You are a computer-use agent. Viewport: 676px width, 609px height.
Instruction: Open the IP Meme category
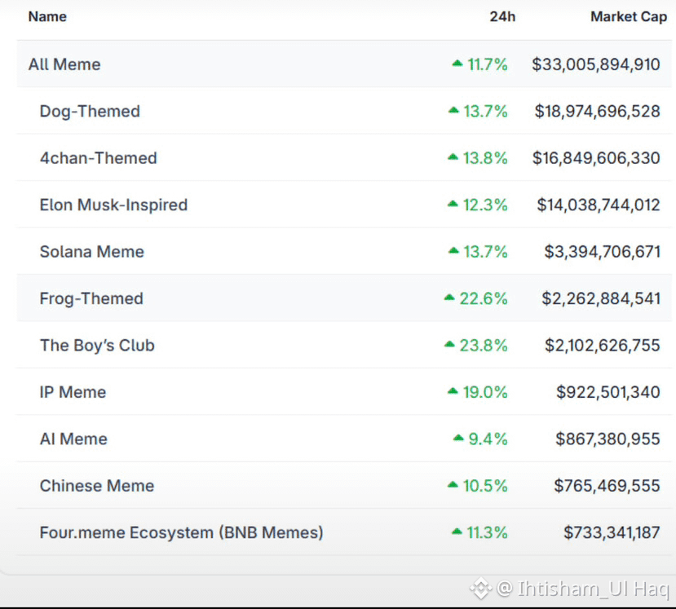pyautogui.click(x=73, y=392)
